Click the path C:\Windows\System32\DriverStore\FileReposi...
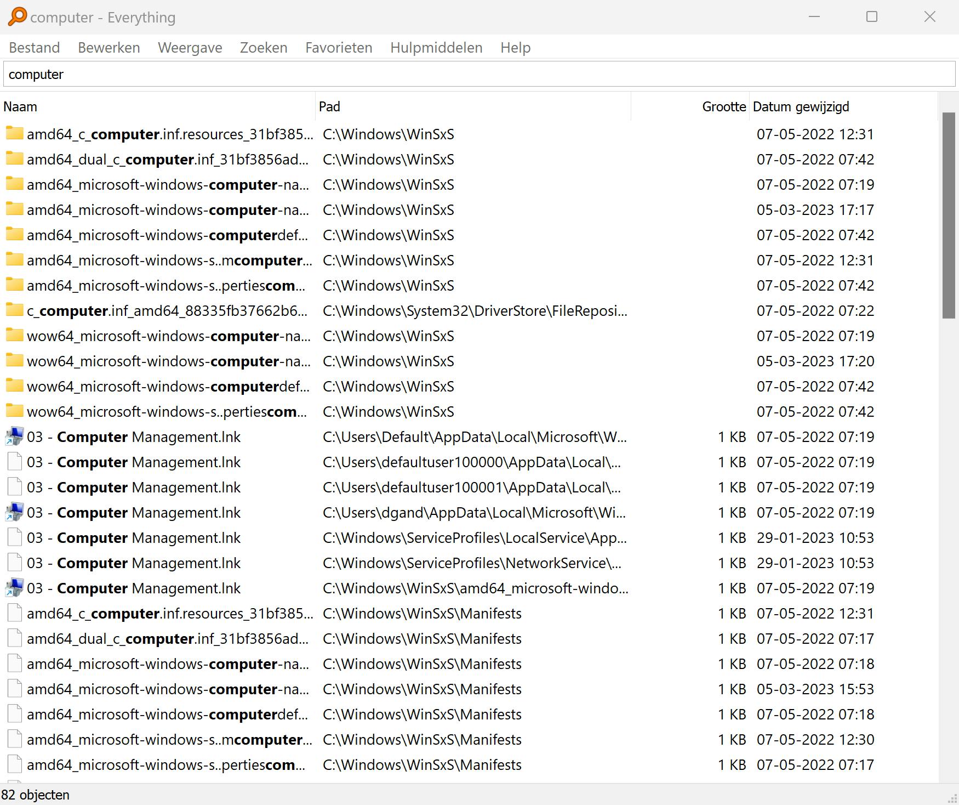 point(475,311)
